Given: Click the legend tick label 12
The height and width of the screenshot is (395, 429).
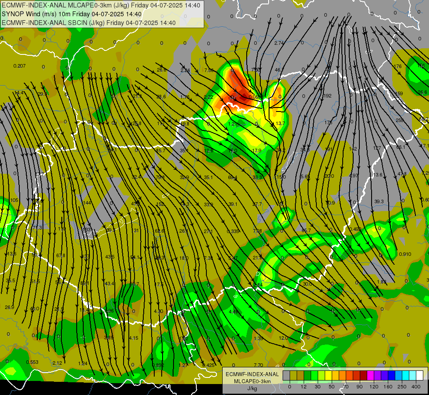Looking at the screenshot, I should click(304, 387).
